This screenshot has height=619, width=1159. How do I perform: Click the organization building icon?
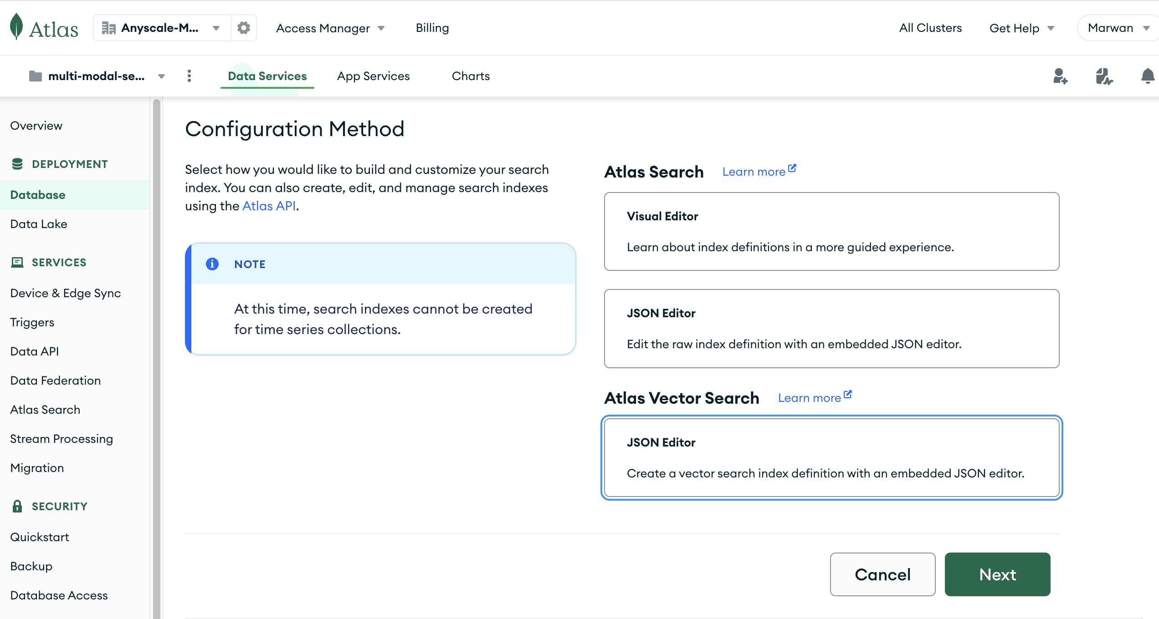click(x=108, y=28)
